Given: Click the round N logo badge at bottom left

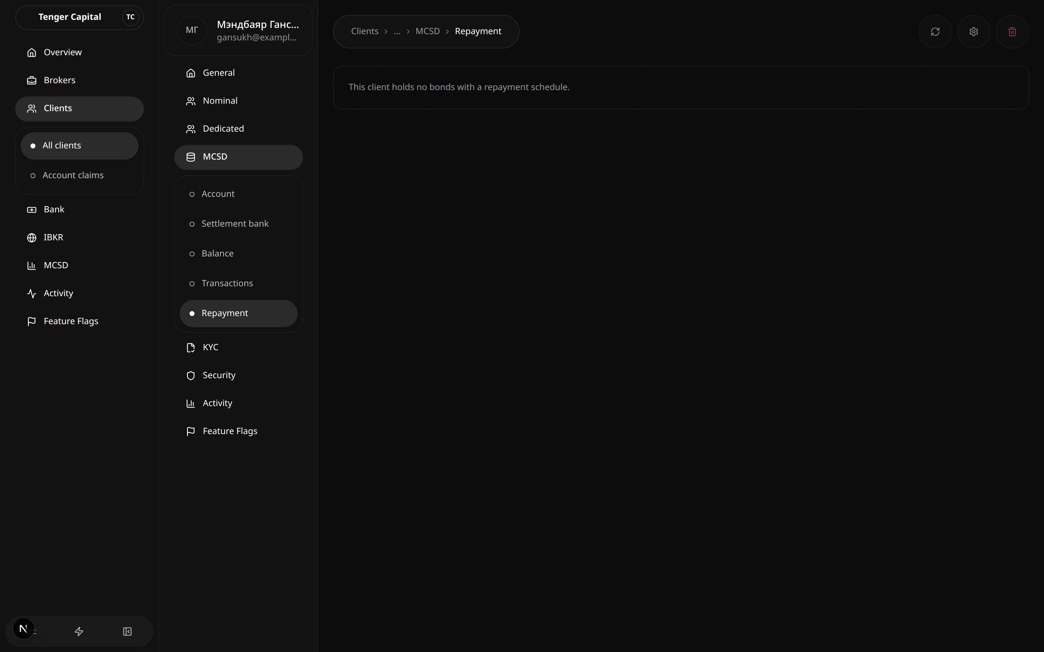Looking at the screenshot, I should tap(23, 629).
